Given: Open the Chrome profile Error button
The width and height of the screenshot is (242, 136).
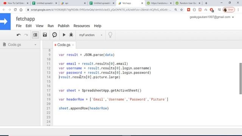Looking at the screenshot, I should point(229,10).
